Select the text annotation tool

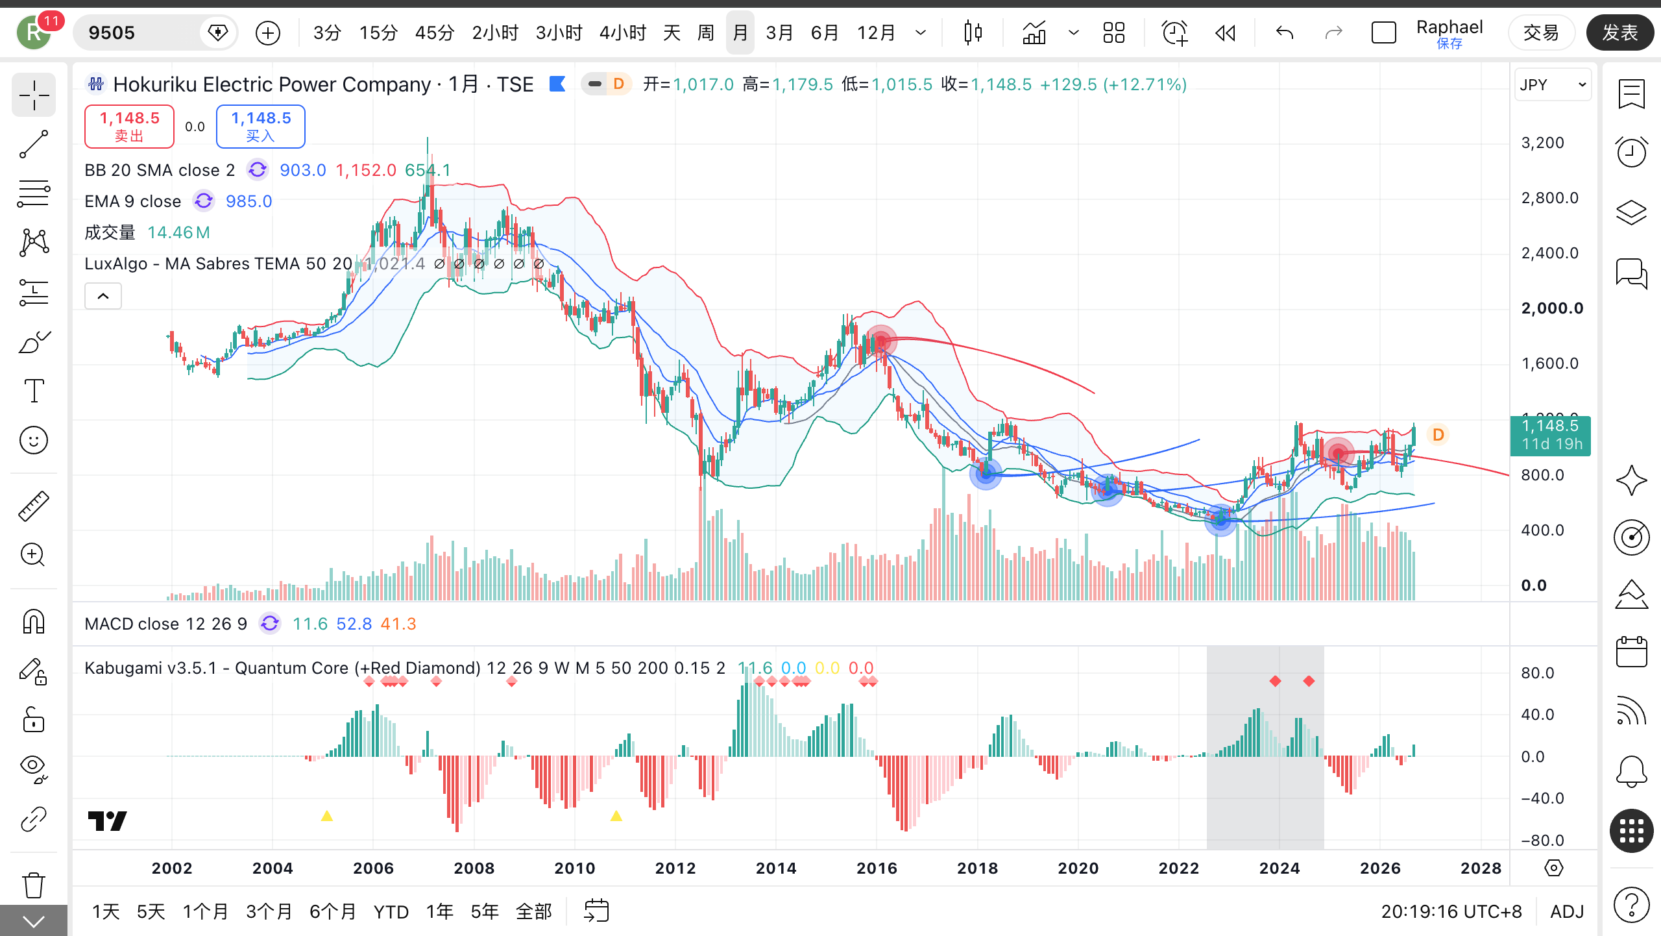(34, 391)
